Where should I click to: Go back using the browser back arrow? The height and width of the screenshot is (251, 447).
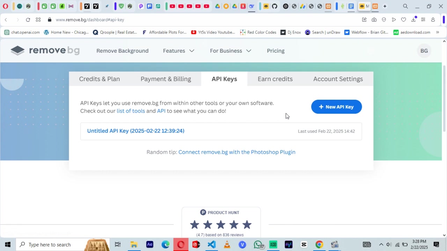[6, 20]
